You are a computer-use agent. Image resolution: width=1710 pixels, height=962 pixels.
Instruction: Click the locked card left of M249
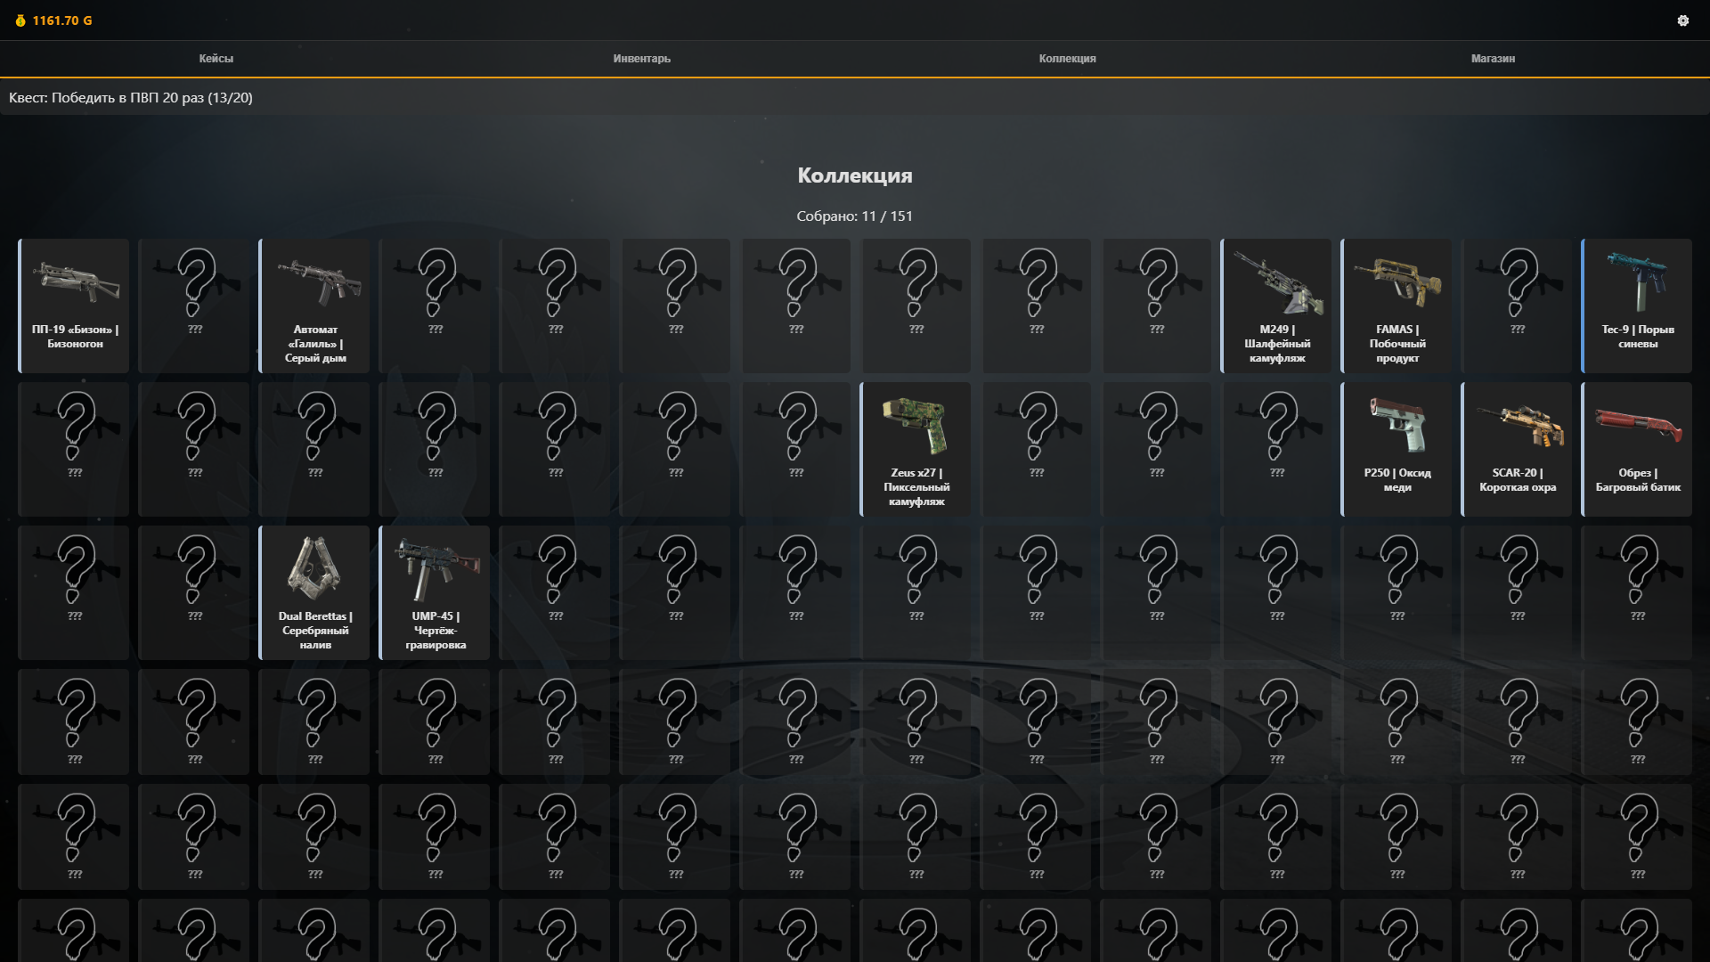[x=1156, y=306]
